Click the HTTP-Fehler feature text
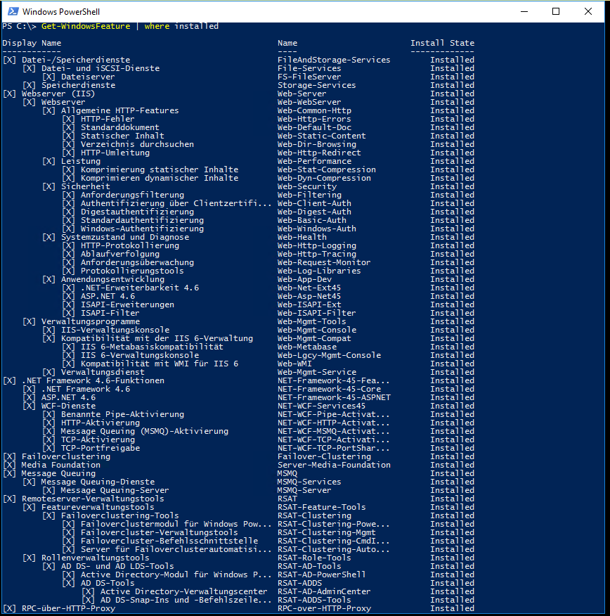Screen dimensions: 610x616 pos(108,119)
